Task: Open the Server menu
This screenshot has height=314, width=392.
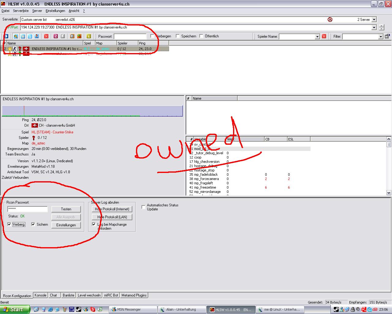Action: click(37, 11)
